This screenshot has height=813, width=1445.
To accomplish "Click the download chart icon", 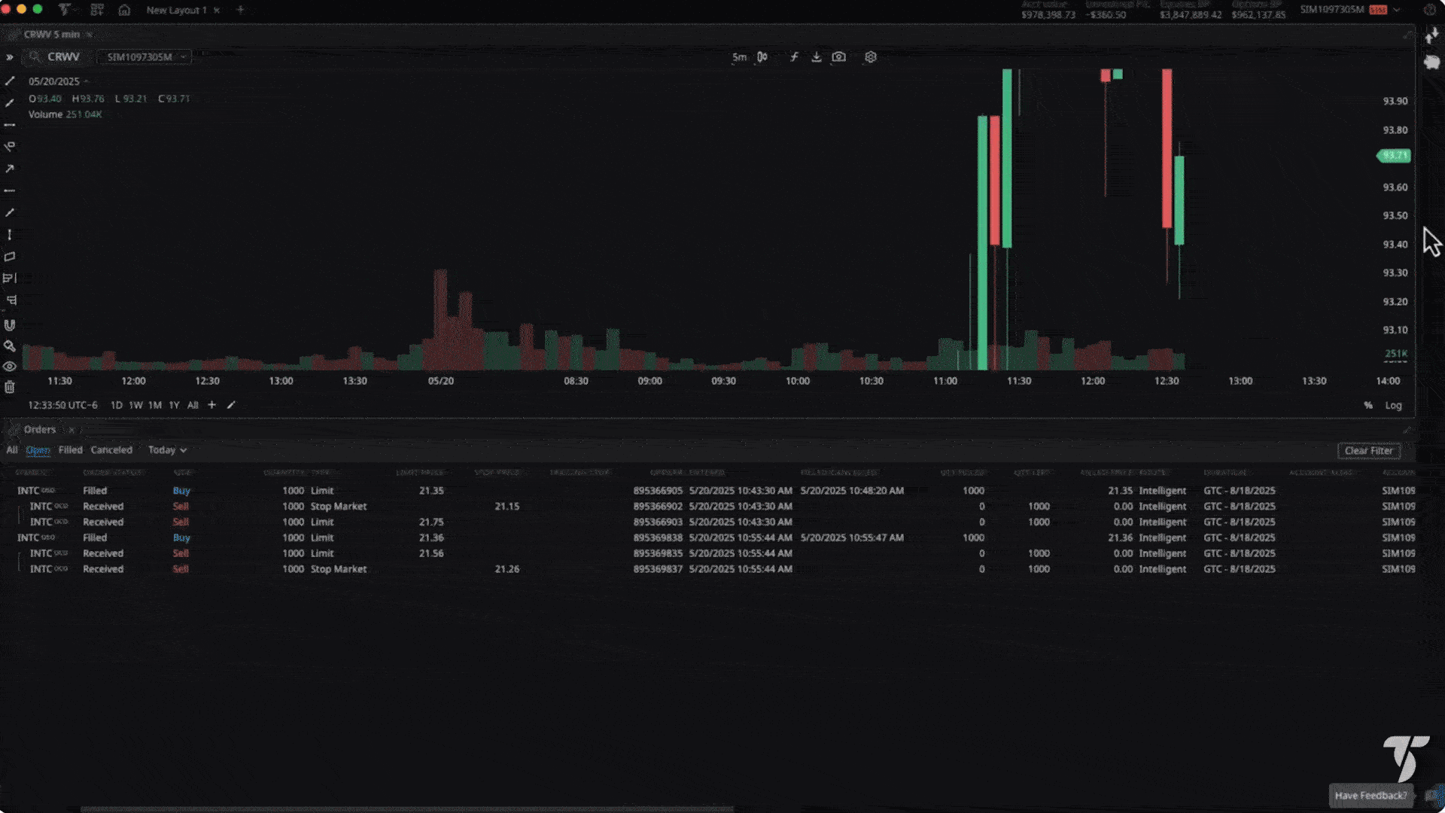I will tap(816, 57).
